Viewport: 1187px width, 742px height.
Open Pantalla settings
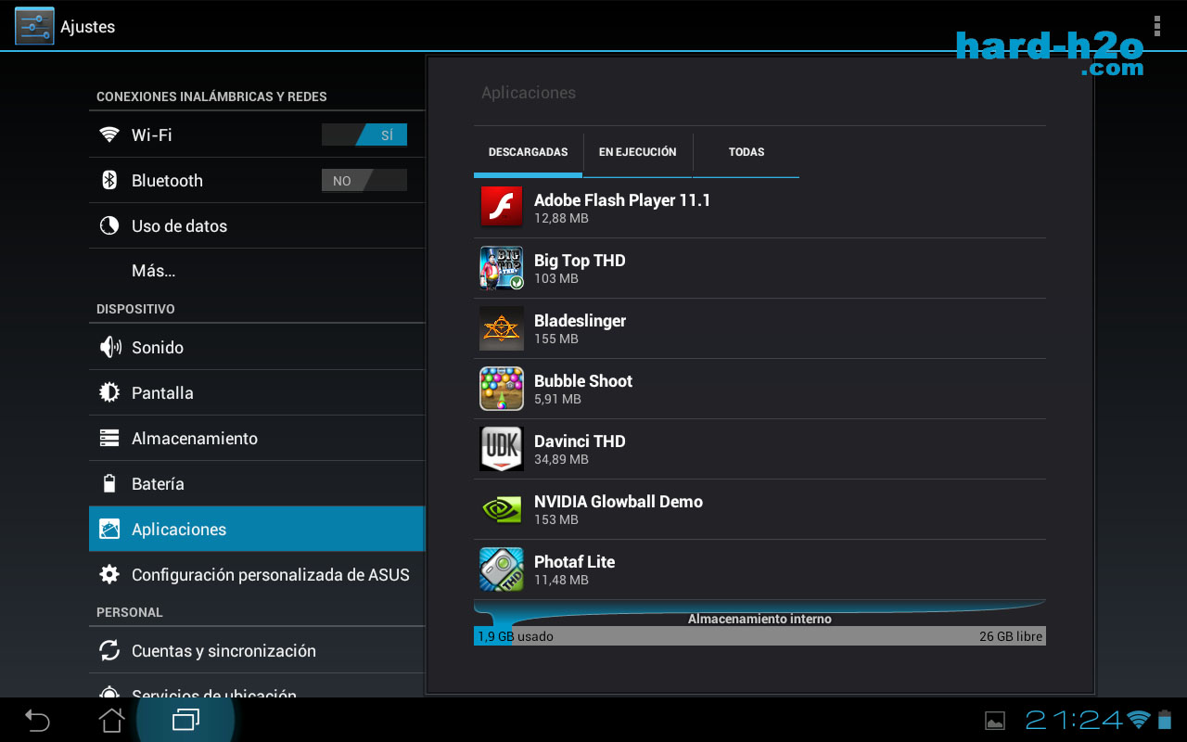[x=257, y=392]
